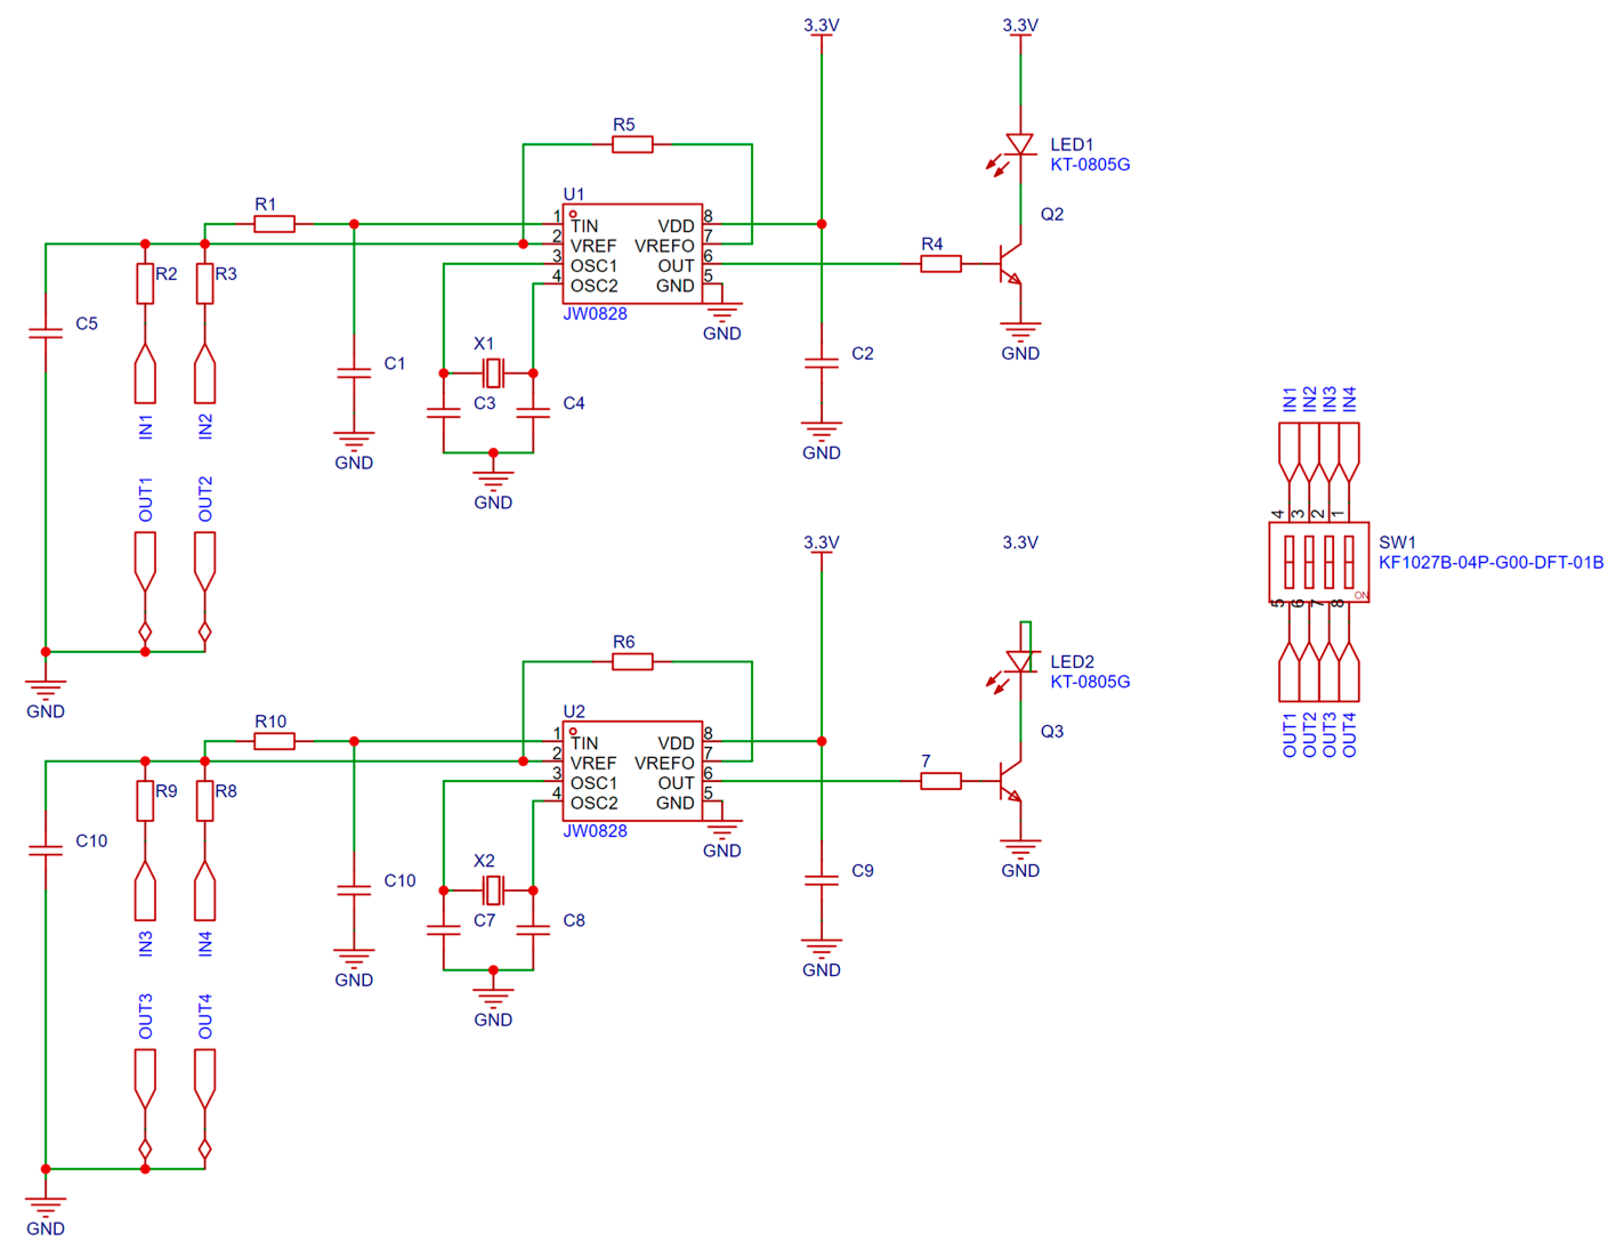Click the LED2 designator text
The image size is (1616, 1255).
[1072, 661]
